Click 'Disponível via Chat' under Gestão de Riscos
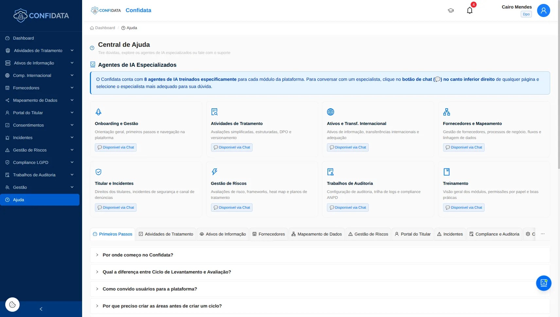Image resolution: width=560 pixels, height=317 pixels. [x=232, y=207]
